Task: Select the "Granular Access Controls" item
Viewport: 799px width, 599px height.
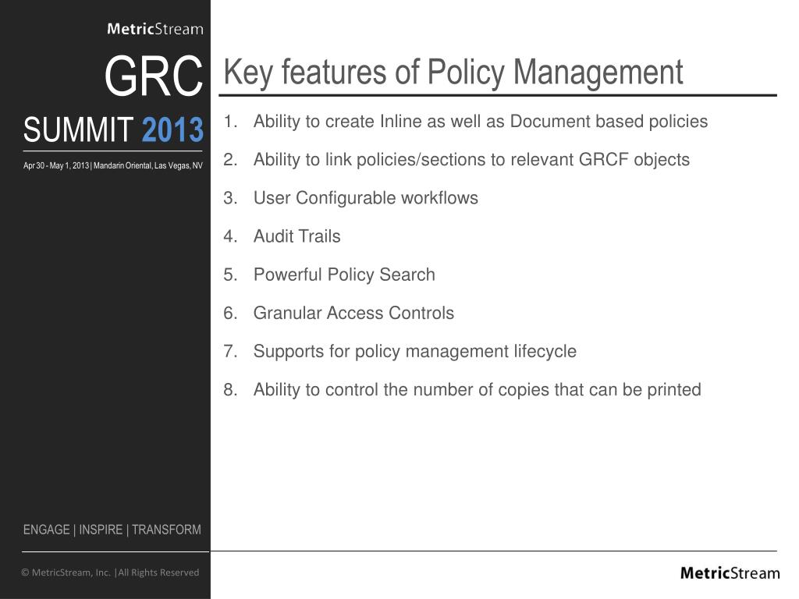Action: pos(353,313)
